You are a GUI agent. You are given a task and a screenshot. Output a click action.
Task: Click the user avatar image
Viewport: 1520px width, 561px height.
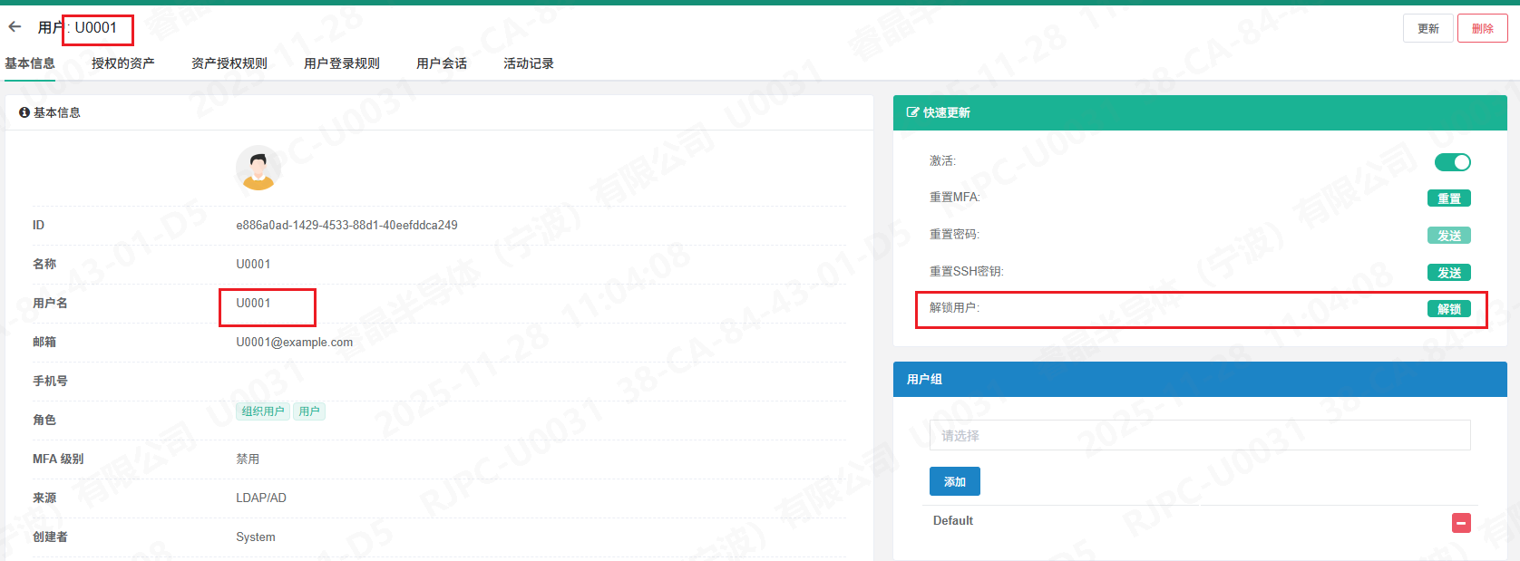(x=258, y=169)
